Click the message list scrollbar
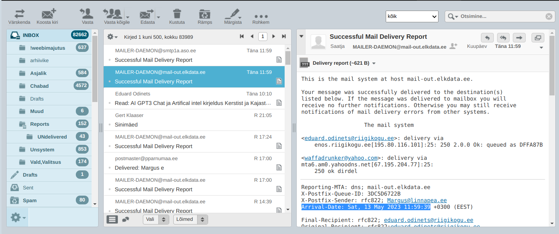This screenshot has height=234, width=559. click(x=288, y=58)
